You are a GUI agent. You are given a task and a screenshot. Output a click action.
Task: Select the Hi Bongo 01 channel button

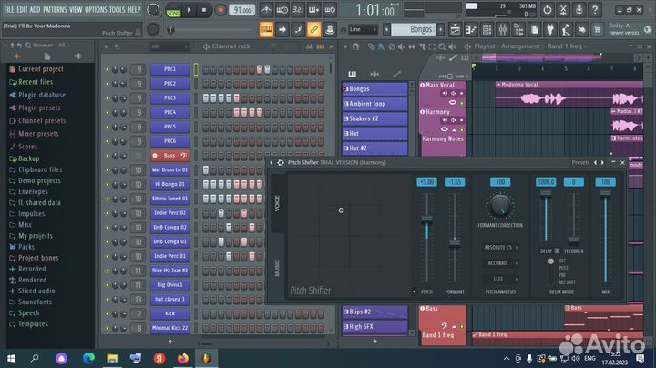(x=169, y=184)
